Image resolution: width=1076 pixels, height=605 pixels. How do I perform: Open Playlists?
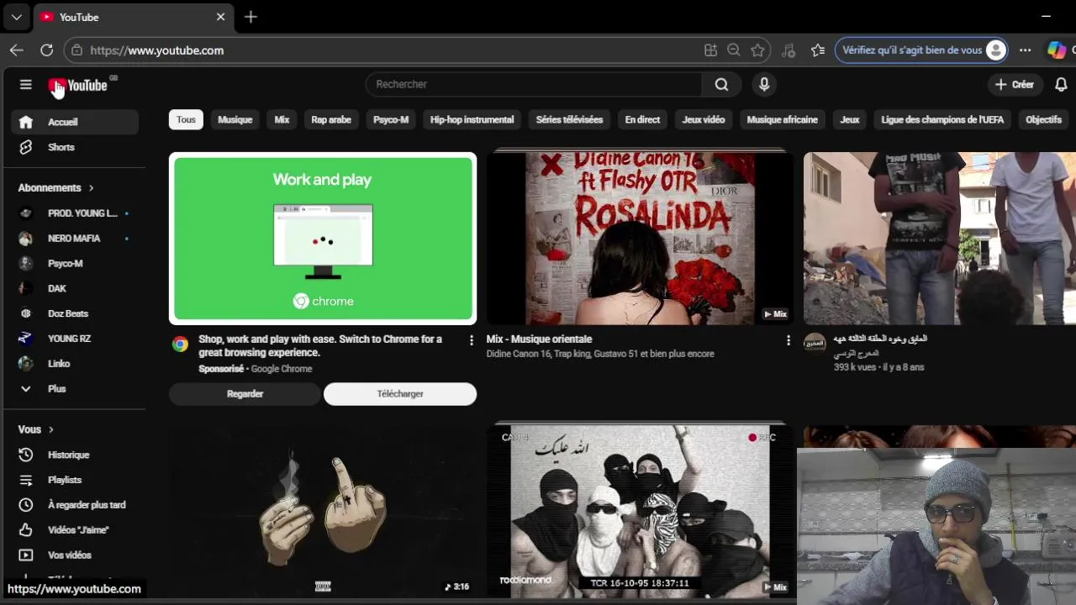(75, 480)
